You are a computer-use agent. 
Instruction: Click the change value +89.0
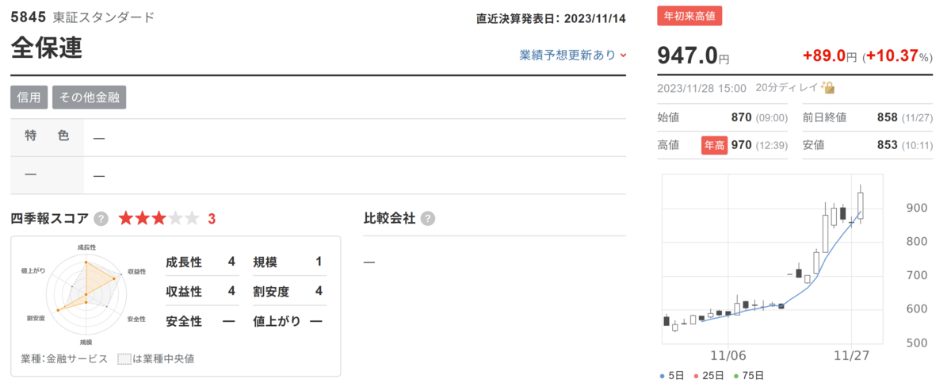tap(825, 56)
